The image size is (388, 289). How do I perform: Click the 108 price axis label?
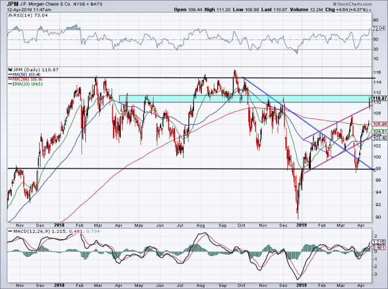pos(377,113)
